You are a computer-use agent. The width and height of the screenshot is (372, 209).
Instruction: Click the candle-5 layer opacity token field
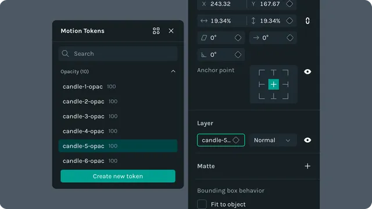pyautogui.click(x=221, y=140)
